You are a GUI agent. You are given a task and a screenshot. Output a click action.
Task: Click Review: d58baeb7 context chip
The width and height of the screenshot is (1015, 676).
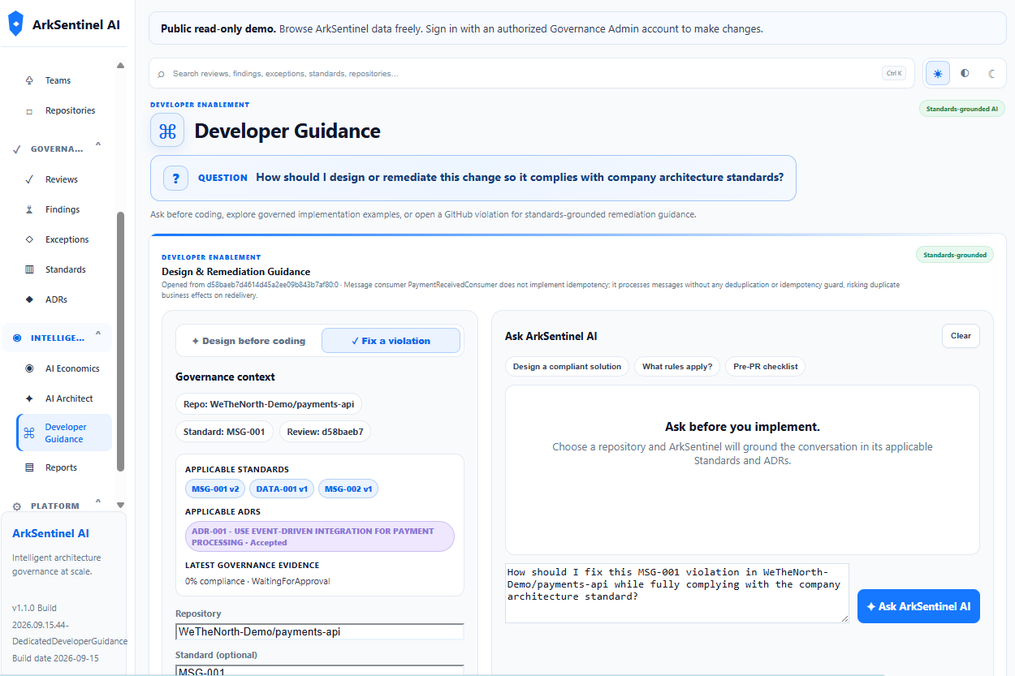point(325,432)
